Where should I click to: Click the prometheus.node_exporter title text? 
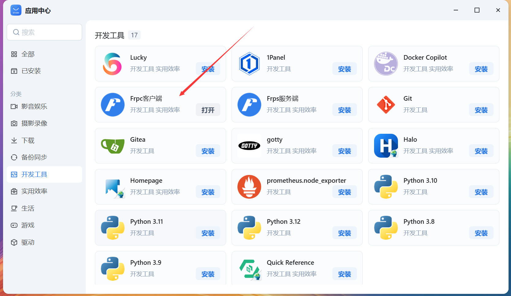[x=306, y=181]
